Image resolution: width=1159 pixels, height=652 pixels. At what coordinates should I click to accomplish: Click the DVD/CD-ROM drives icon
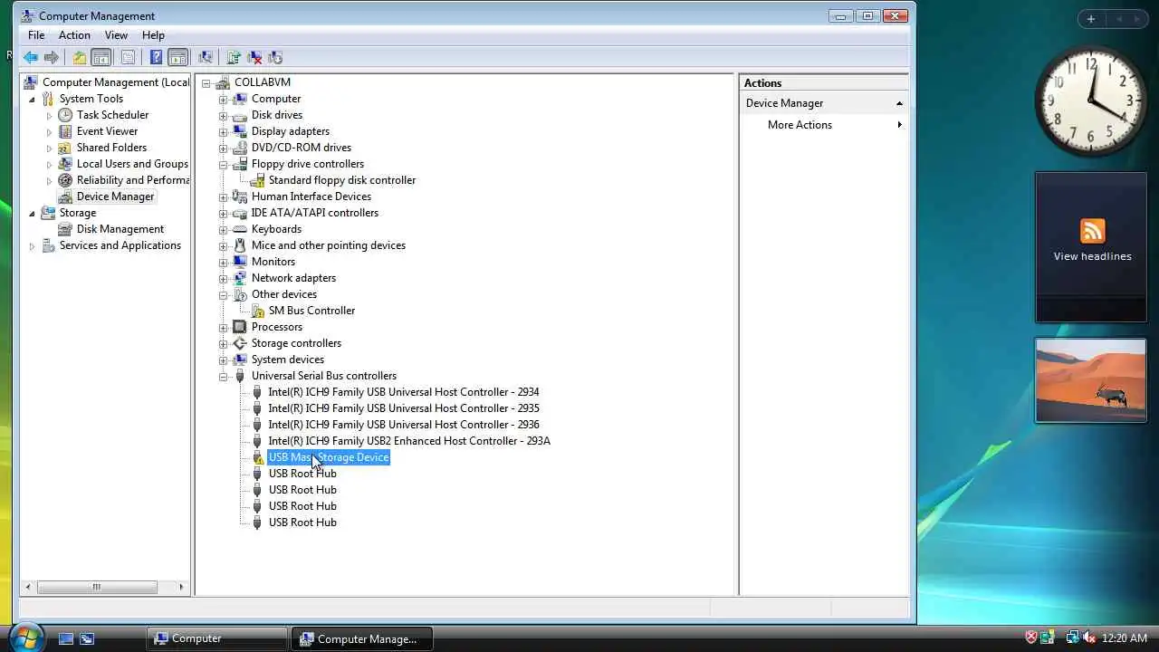(240, 148)
